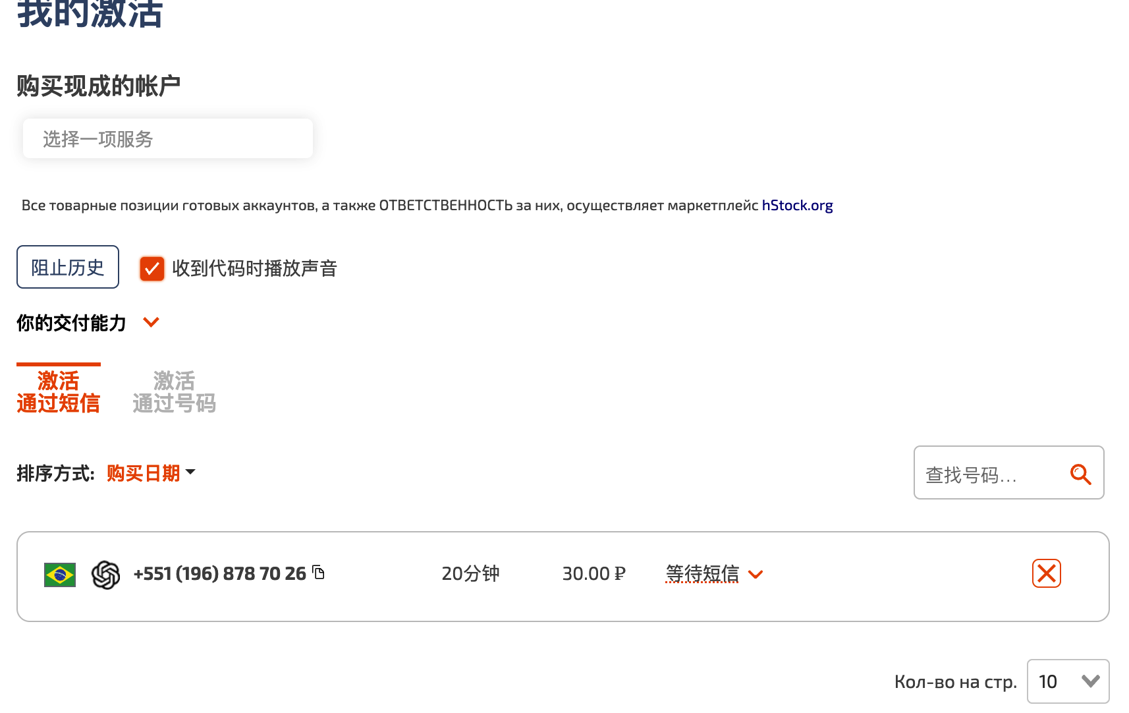Image resolution: width=1129 pixels, height=713 pixels.
Task: Click the 30.00 ₽ price value
Action: [x=593, y=574]
